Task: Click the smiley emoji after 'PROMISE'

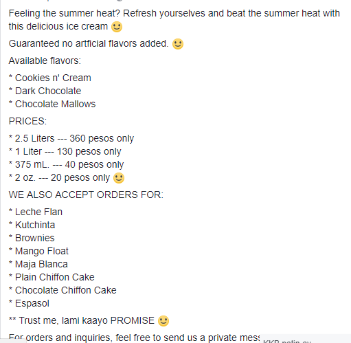Action: (163, 321)
